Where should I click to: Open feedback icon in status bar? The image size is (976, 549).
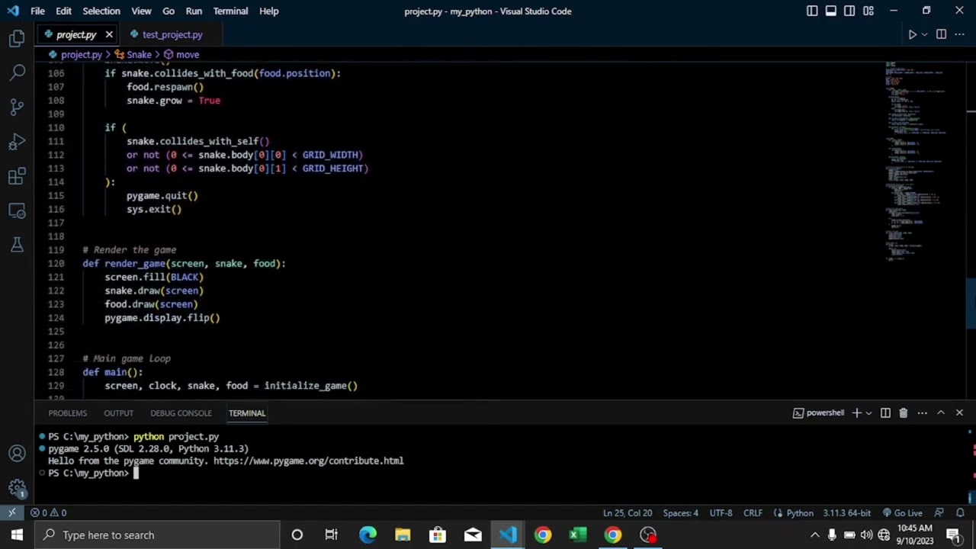click(x=939, y=513)
